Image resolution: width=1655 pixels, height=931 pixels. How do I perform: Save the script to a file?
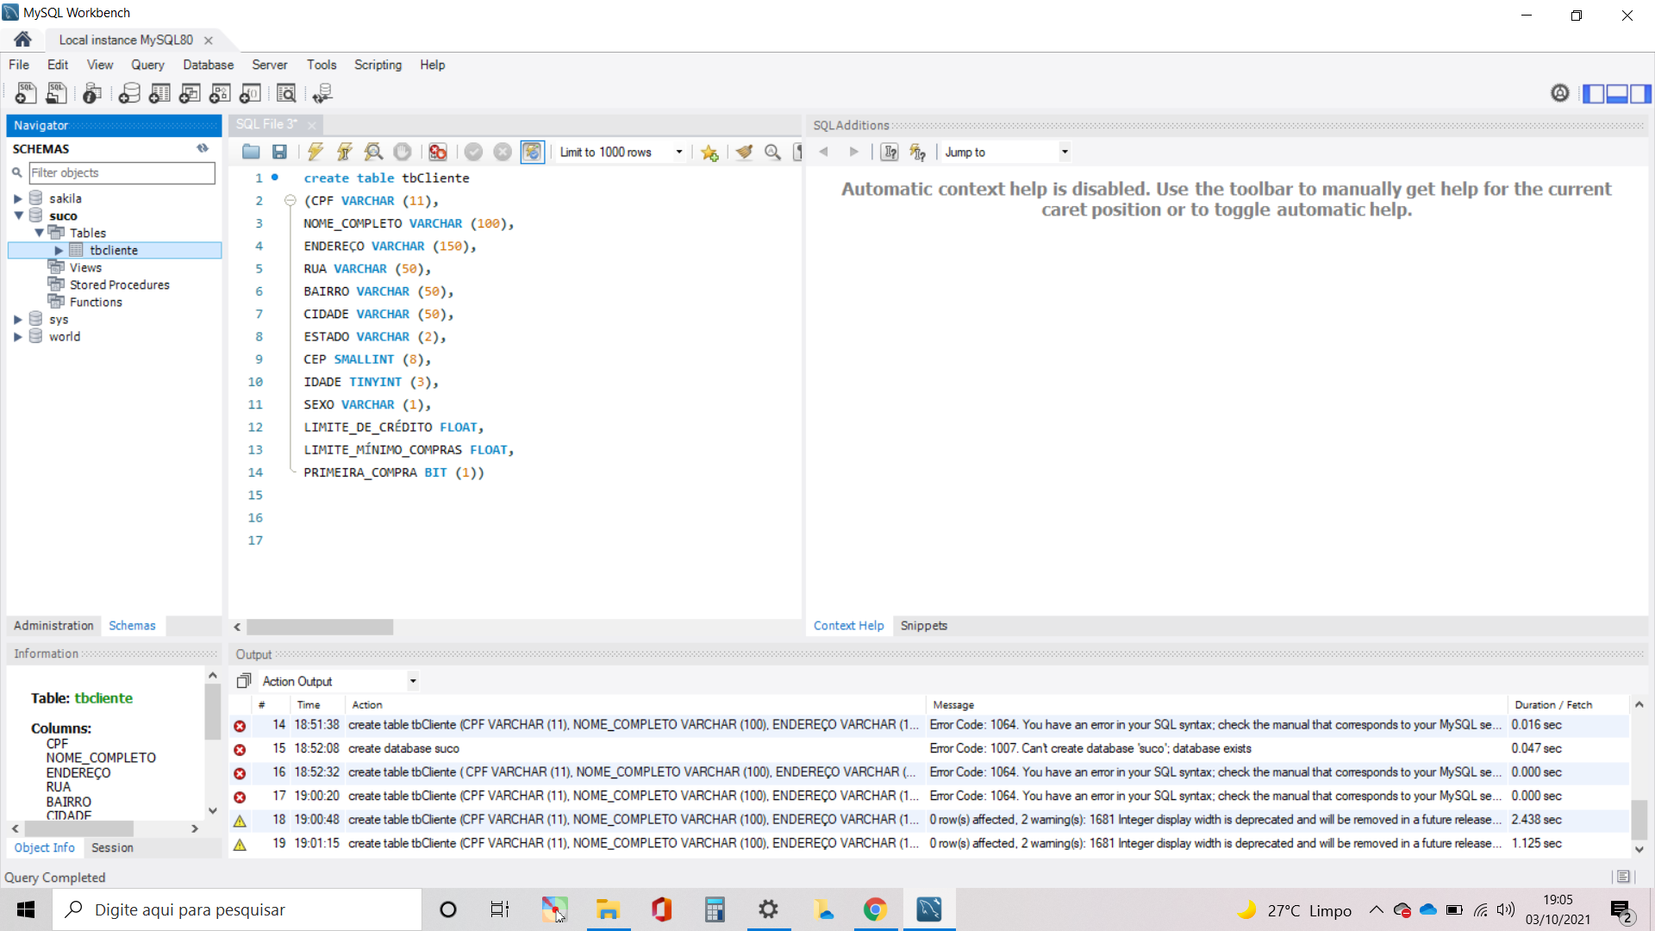(x=279, y=152)
